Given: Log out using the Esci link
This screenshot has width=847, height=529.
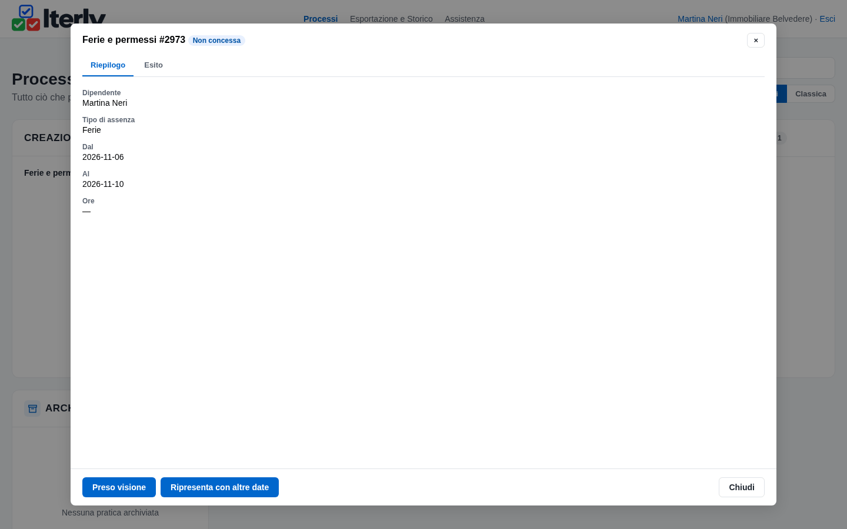Looking at the screenshot, I should pyautogui.click(x=827, y=19).
